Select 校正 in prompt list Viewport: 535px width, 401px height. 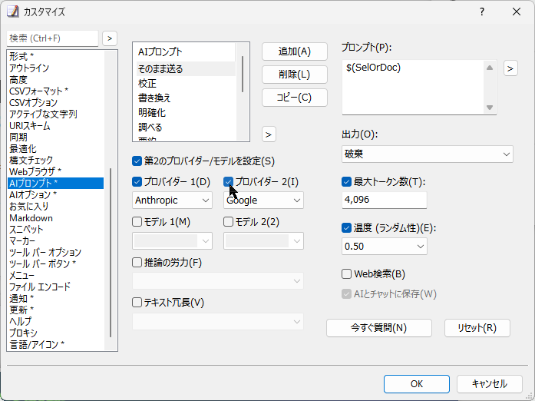pos(186,83)
